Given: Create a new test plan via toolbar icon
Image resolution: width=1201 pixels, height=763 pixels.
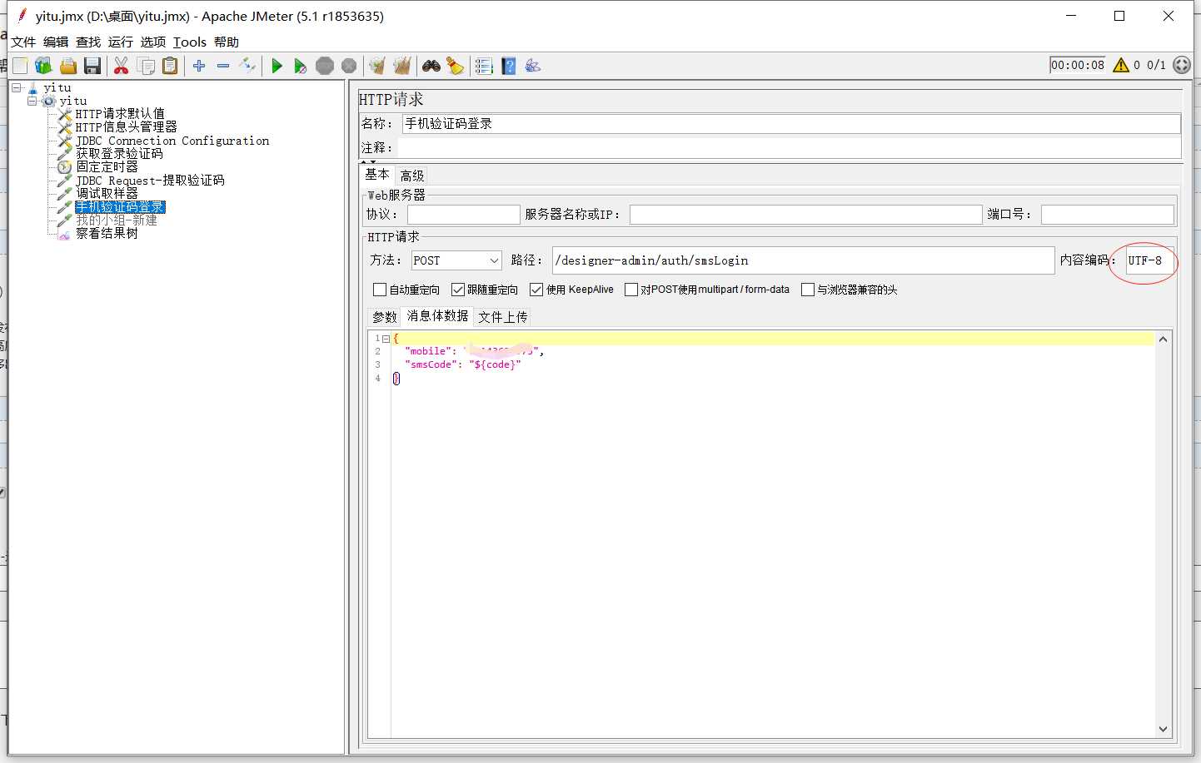Looking at the screenshot, I should 20,66.
